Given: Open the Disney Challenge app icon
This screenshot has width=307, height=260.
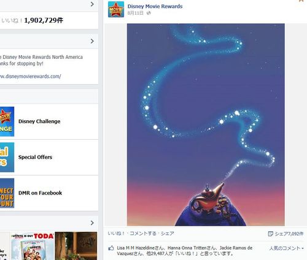Looking at the screenshot, I should (x=7, y=121).
